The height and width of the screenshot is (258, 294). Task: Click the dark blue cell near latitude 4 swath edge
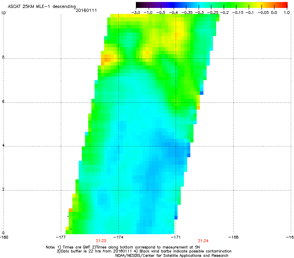[189, 155]
